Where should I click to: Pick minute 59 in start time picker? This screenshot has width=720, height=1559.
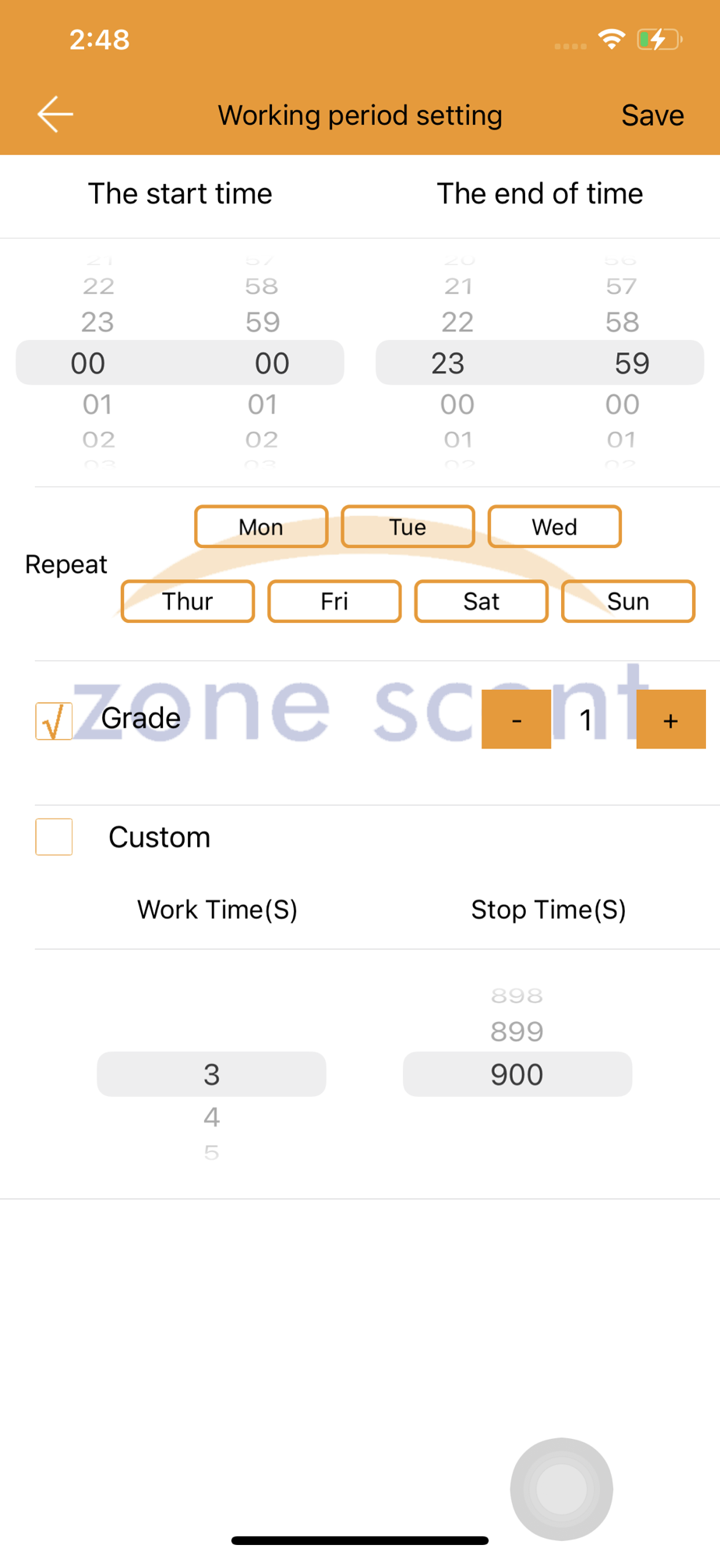pos(263,322)
